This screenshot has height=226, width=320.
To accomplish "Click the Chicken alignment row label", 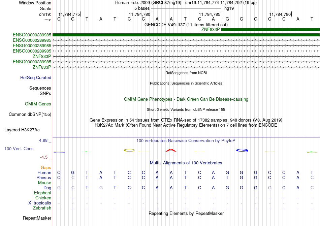I will click(43, 198).
